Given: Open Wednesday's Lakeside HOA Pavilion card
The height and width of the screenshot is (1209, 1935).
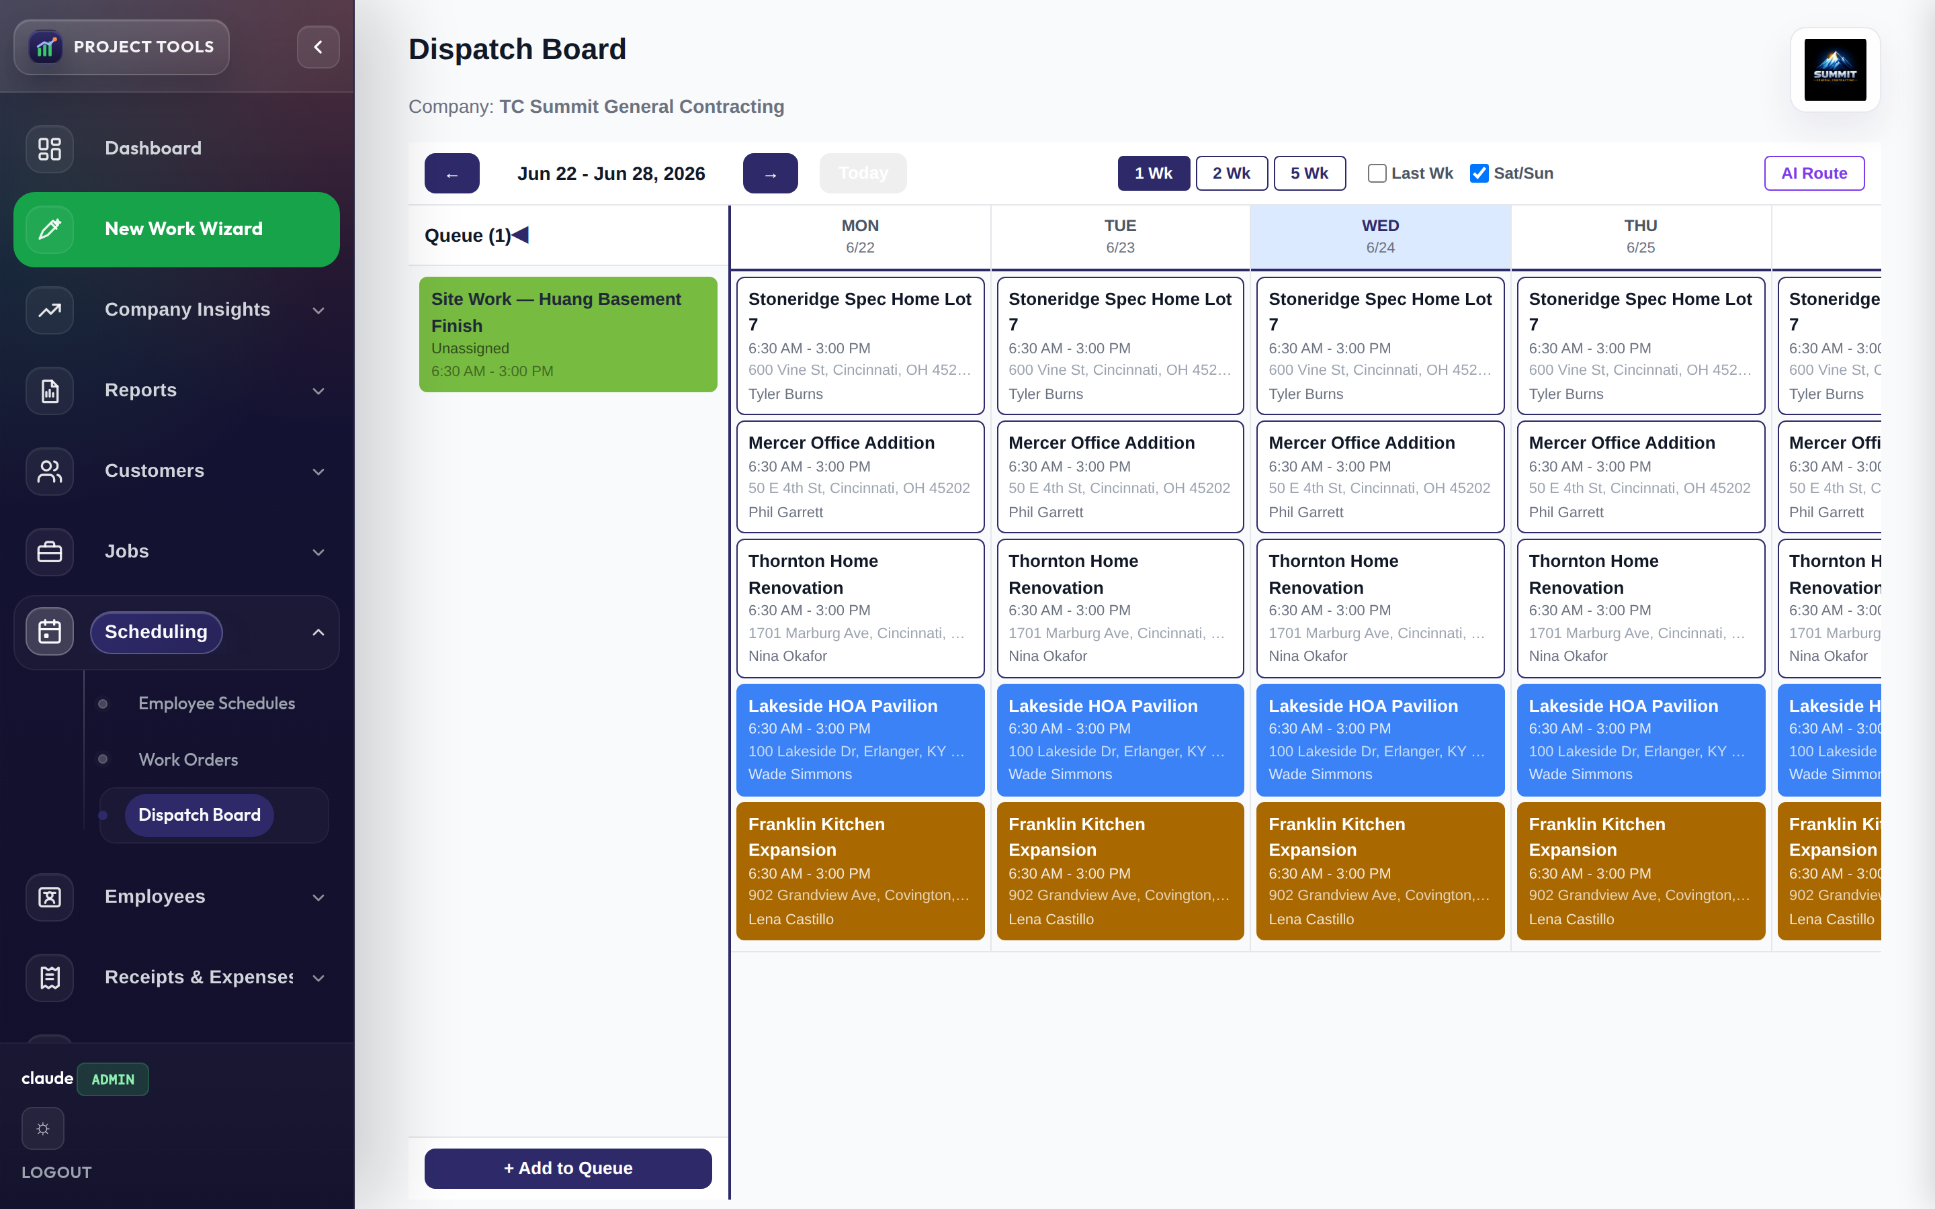Looking at the screenshot, I should [1380, 740].
